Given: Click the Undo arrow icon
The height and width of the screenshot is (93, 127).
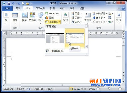Looking at the screenshot, I should tap(13, 3).
